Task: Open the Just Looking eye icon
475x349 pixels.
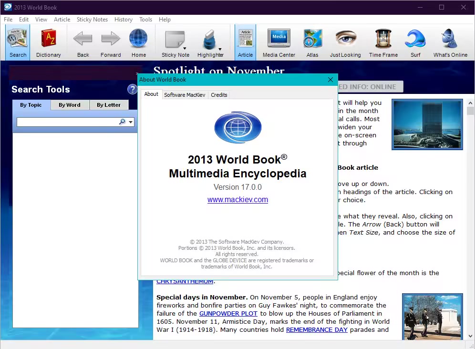Action: (345, 42)
